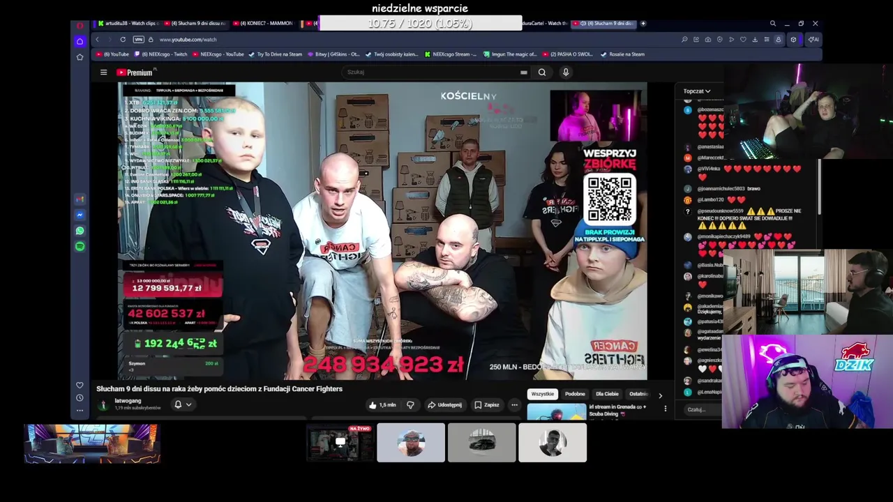Viewport: 893px width, 502px height.
Task: Open WhatsApp in the Opera sidebar
Action: coord(80,231)
